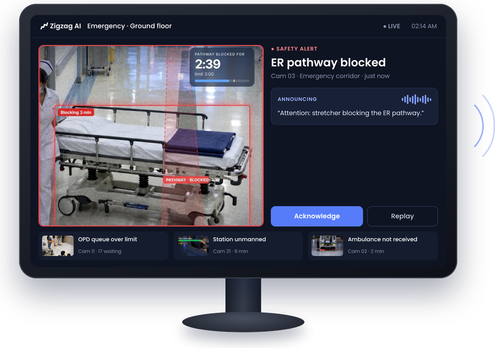Click the LIVE status indicator

tap(392, 26)
